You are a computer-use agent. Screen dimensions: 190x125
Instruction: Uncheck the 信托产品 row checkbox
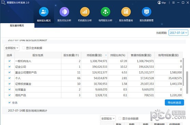tap(10, 95)
